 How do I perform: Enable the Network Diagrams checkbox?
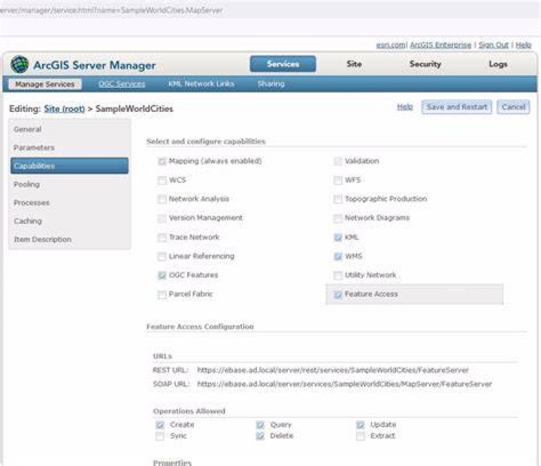click(338, 218)
